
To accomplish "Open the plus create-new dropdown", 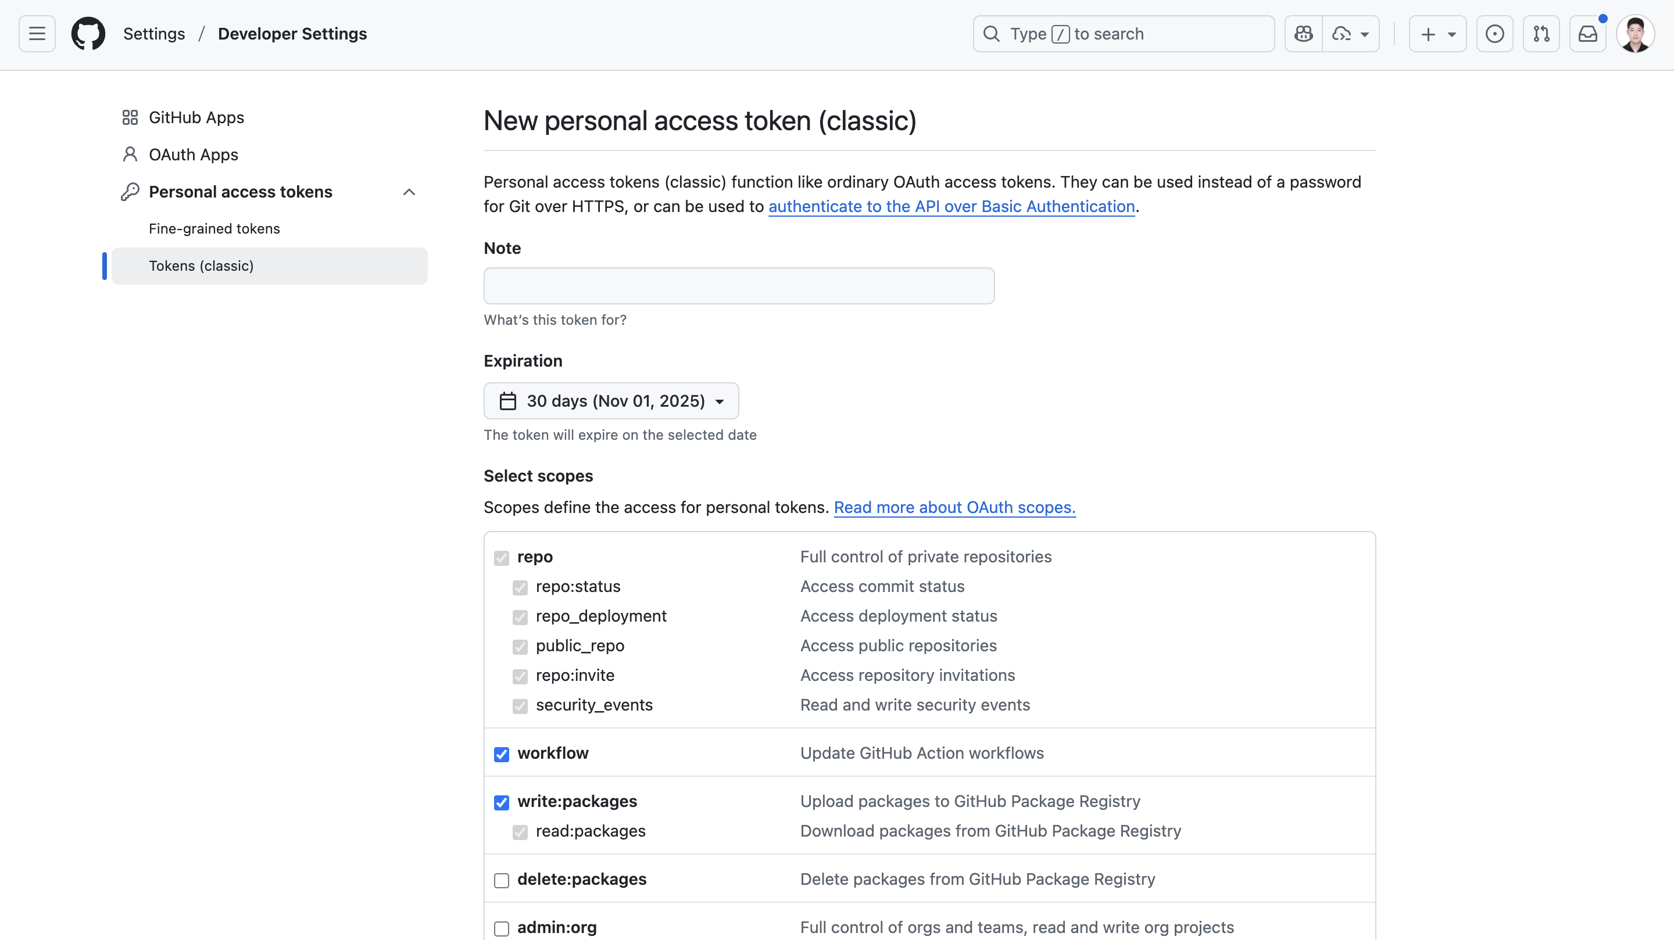I will click(1437, 34).
